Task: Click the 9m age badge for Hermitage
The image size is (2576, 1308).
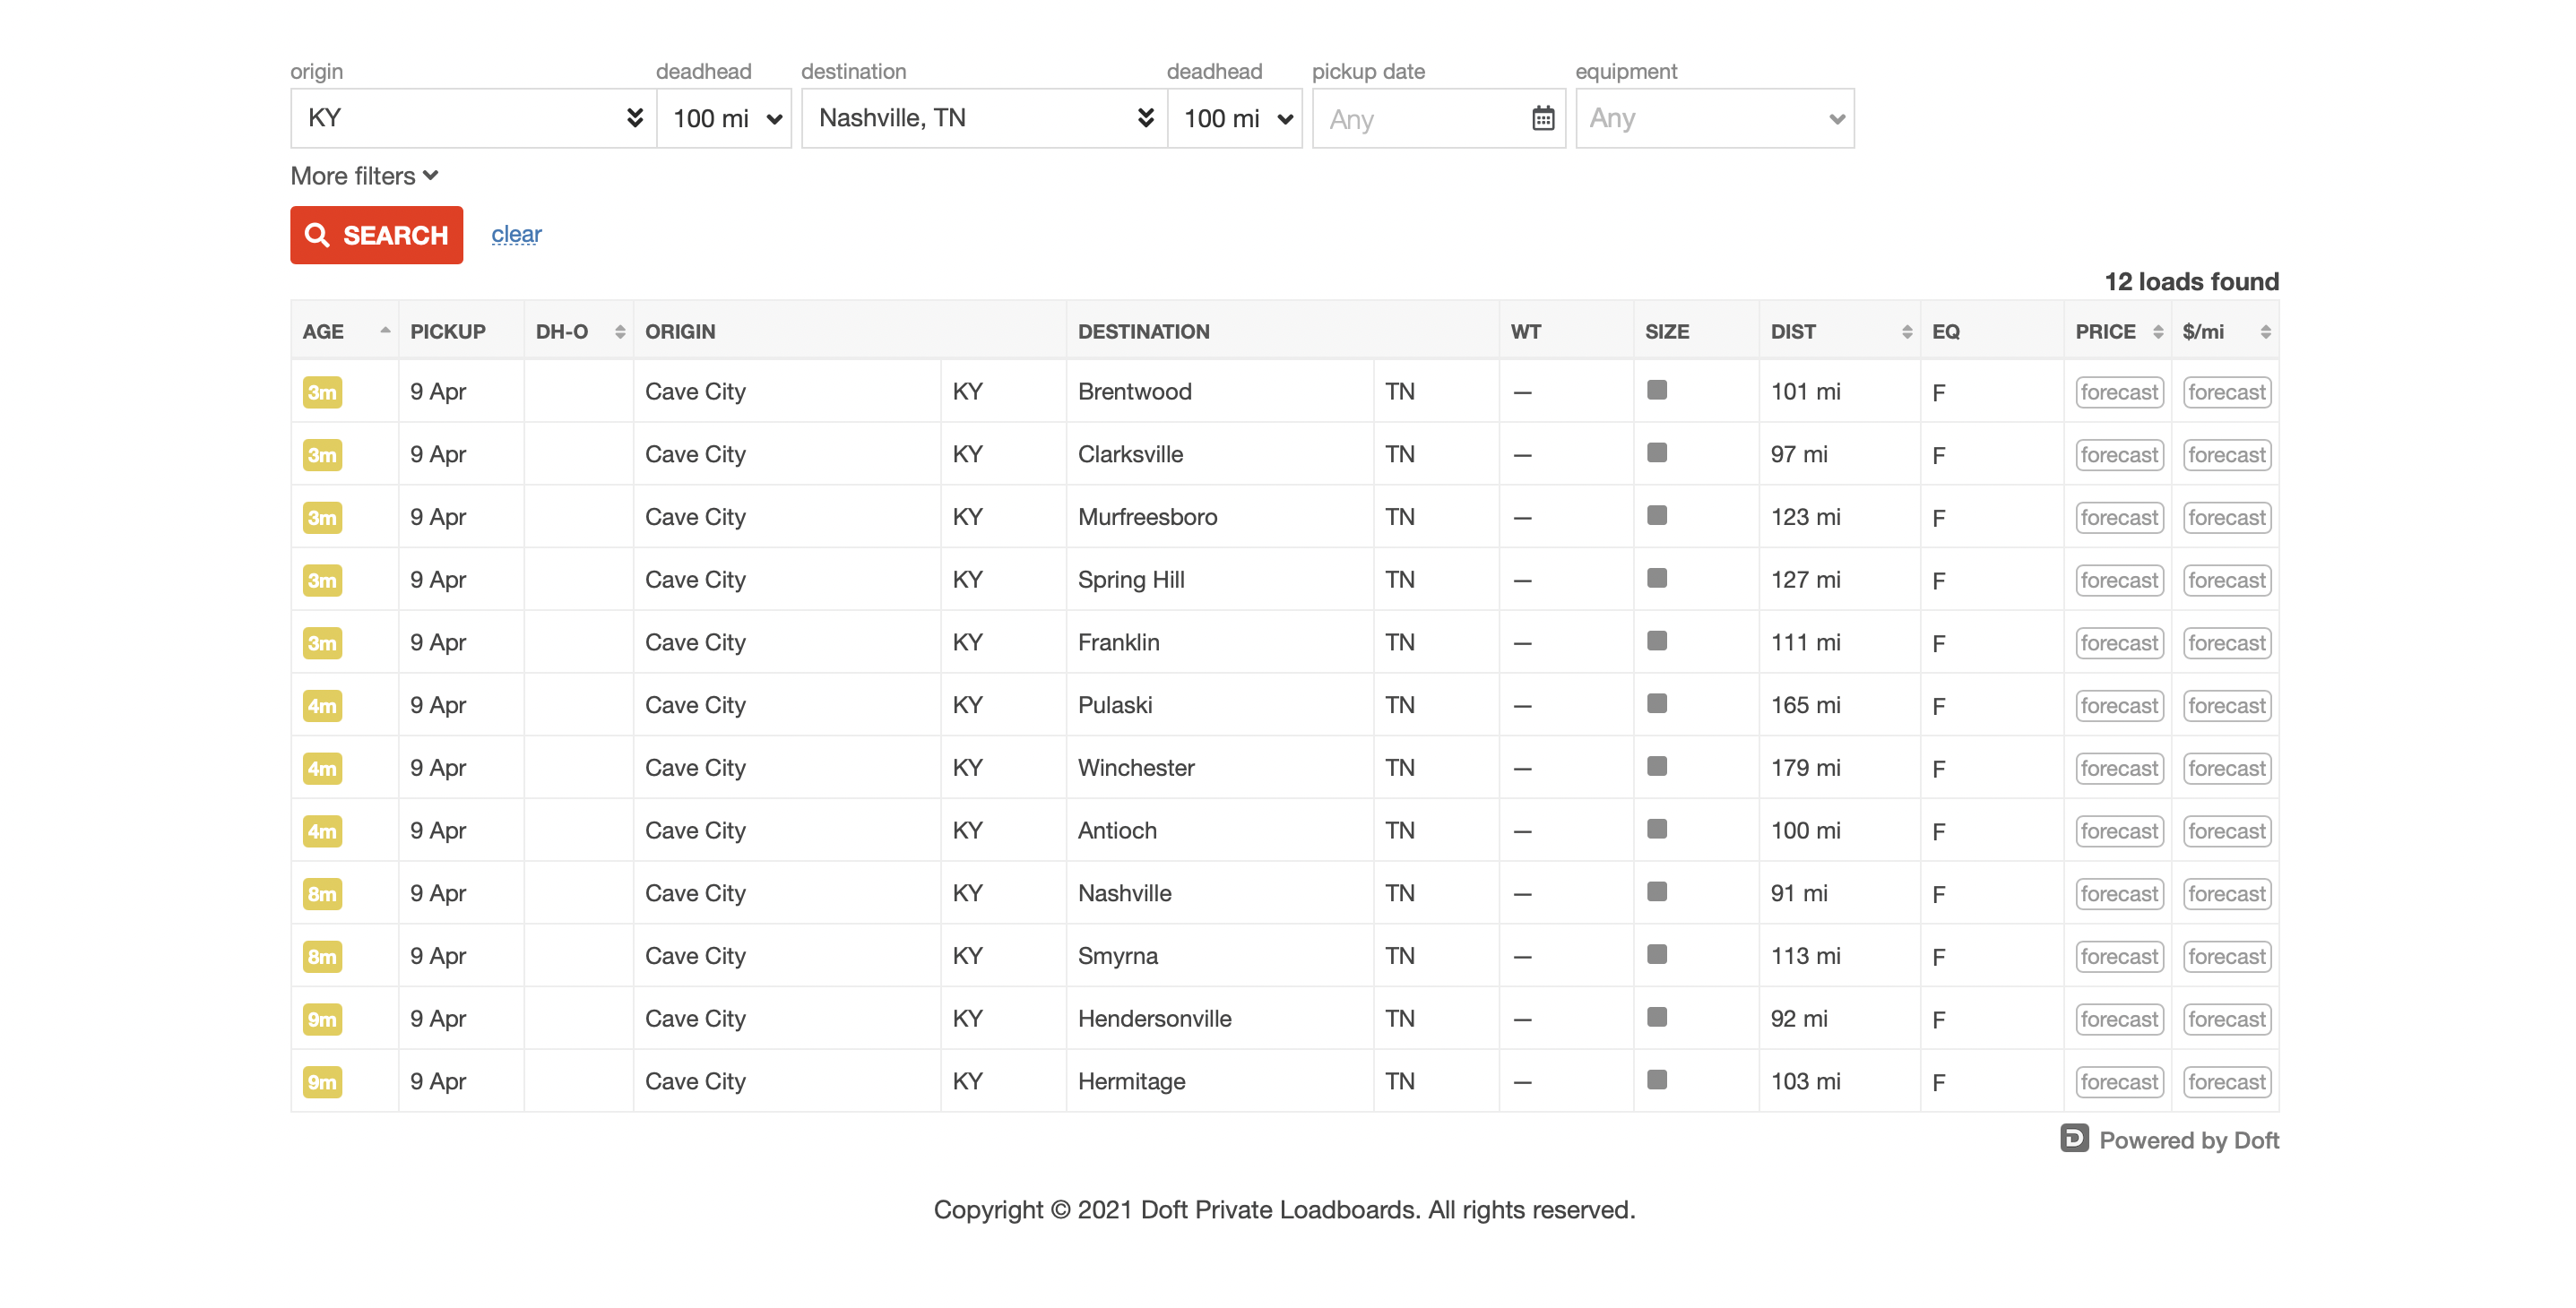Action: click(x=322, y=1081)
